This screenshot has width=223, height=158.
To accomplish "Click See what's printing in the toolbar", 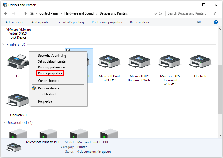I will pos(71,22).
